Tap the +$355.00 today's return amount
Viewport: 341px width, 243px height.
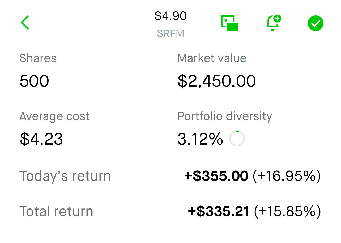click(x=216, y=176)
